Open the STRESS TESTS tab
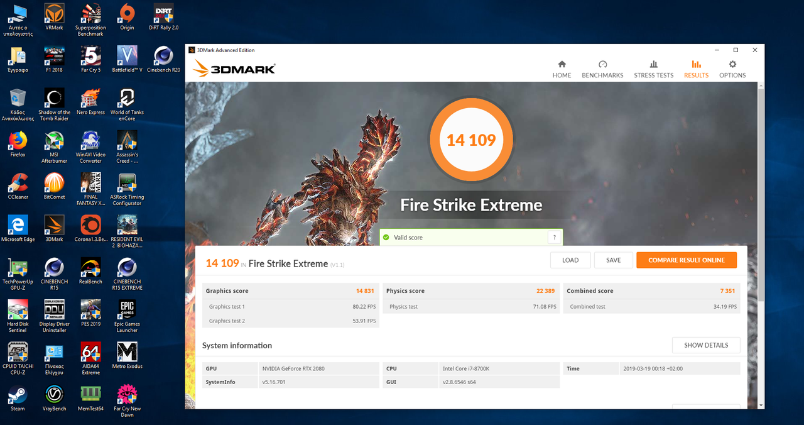Viewport: 804px width, 425px height. pos(653,69)
